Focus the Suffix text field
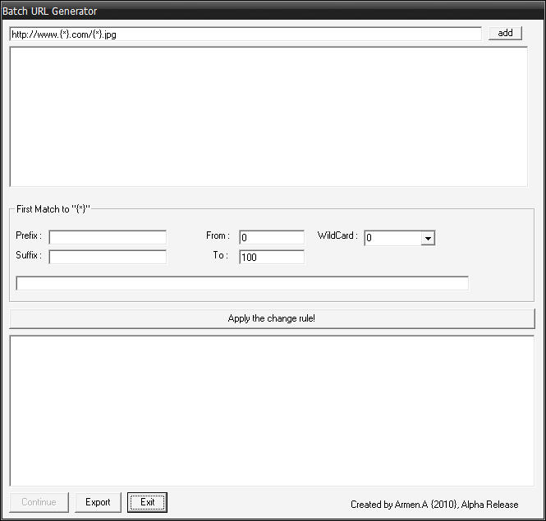The width and height of the screenshot is (546, 521). pyautogui.click(x=108, y=257)
